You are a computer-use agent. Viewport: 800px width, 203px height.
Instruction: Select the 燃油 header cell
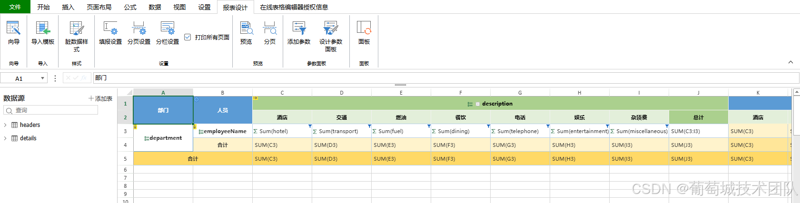401,117
